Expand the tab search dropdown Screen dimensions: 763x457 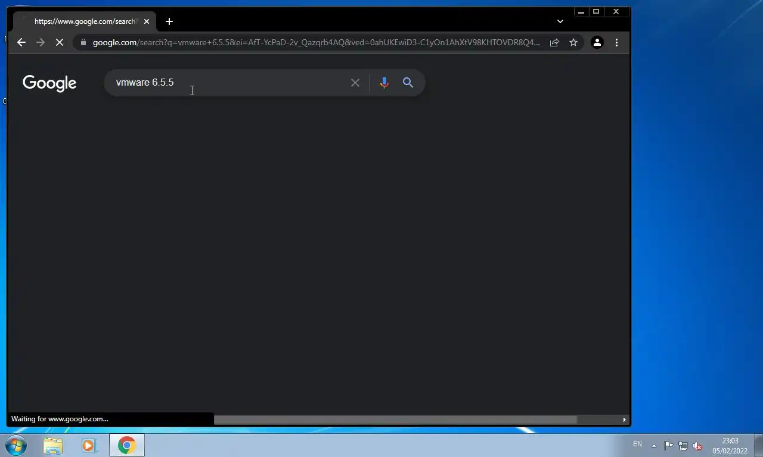point(560,21)
